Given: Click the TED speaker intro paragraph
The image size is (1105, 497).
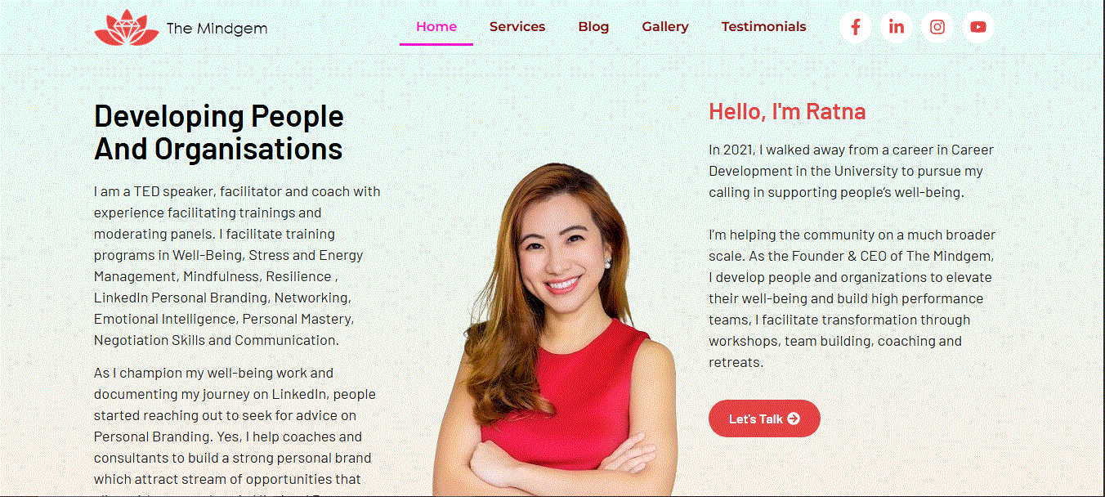Looking at the screenshot, I should tap(238, 266).
